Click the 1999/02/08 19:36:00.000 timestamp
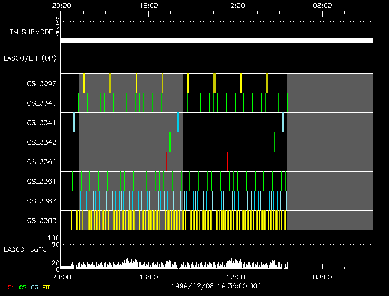This screenshot has width=389, height=296. [217, 286]
